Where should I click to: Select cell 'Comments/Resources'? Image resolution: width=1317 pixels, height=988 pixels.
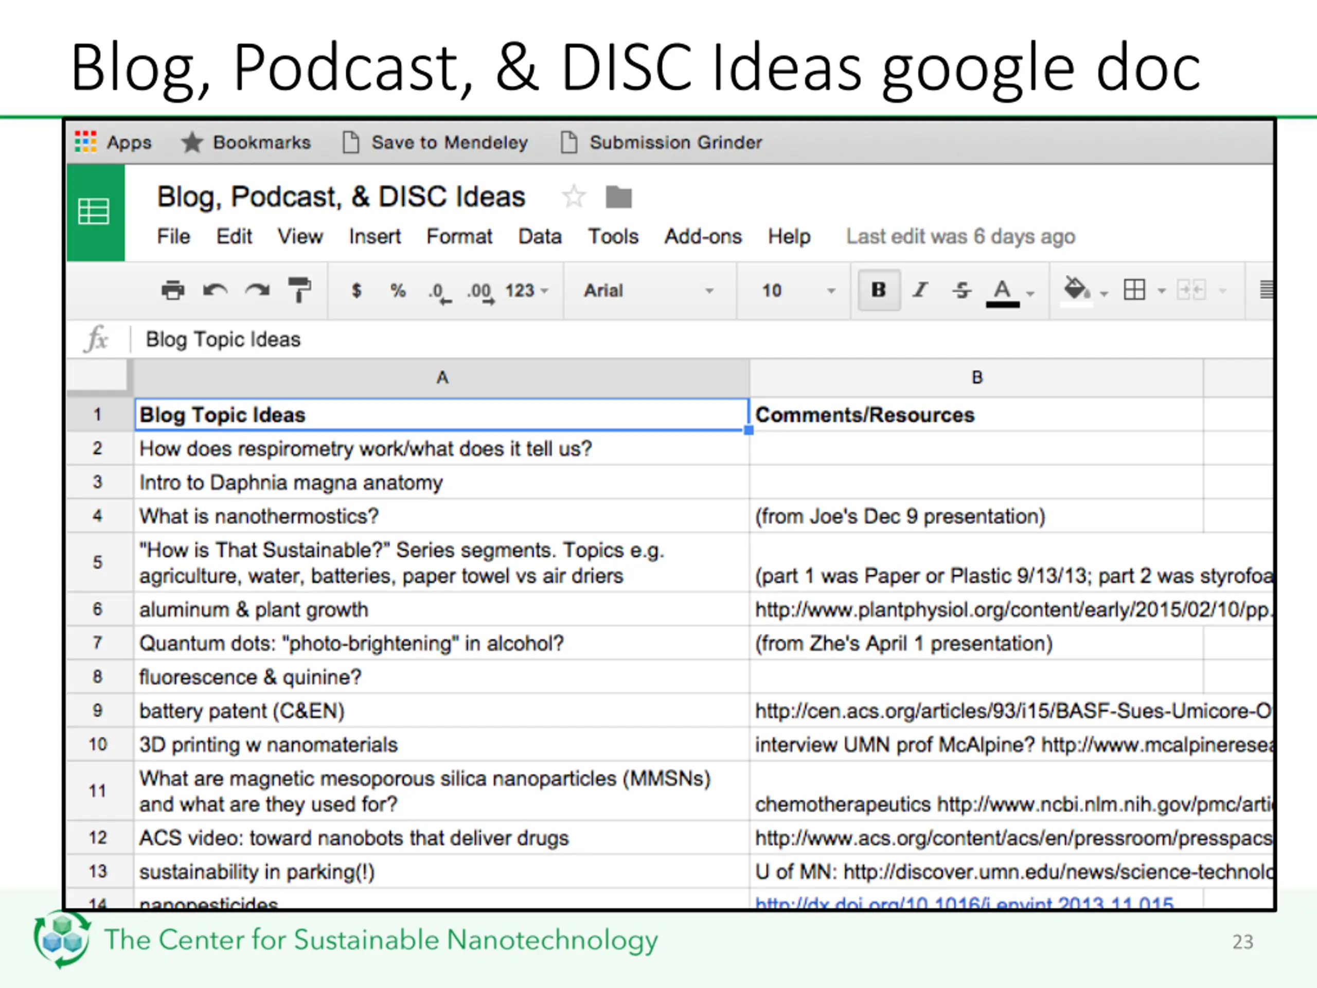click(x=976, y=414)
